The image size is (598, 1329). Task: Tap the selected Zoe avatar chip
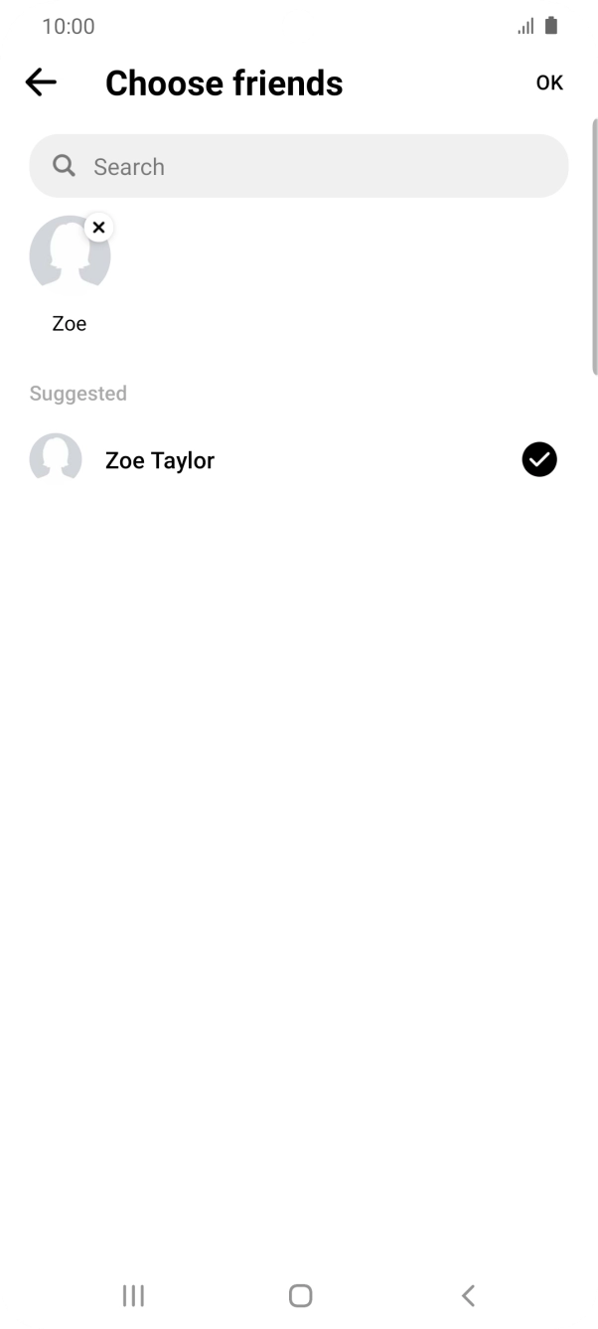click(x=69, y=257)
